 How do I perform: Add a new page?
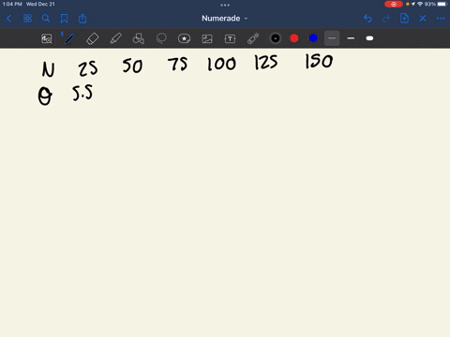pos(404,18)
